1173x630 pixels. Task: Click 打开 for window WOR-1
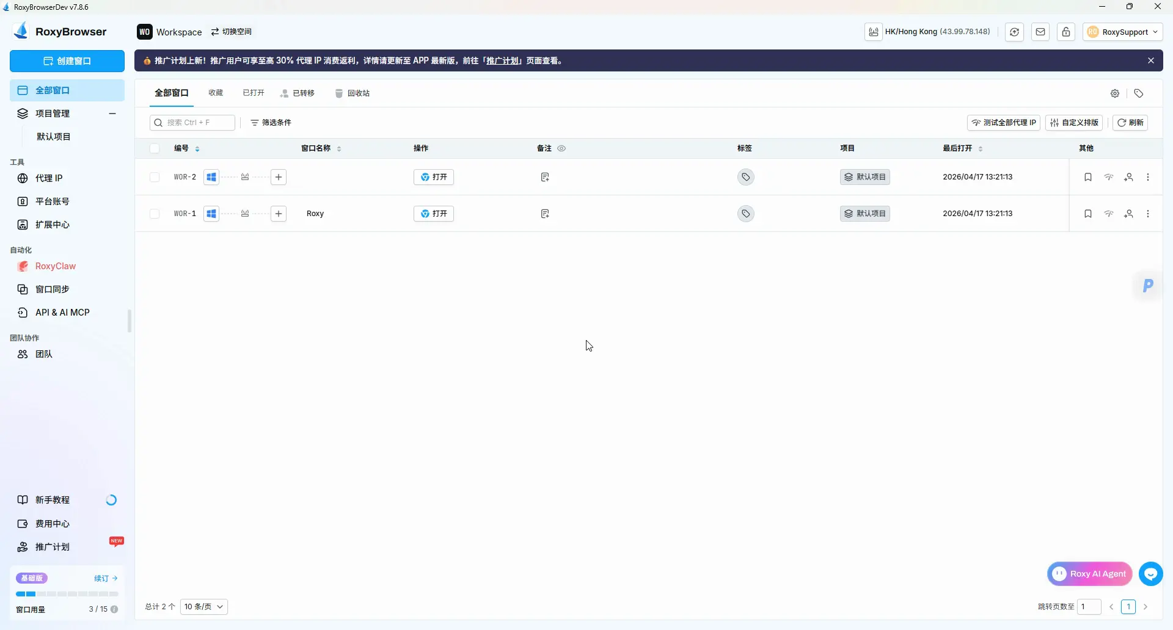coord(434,214)
